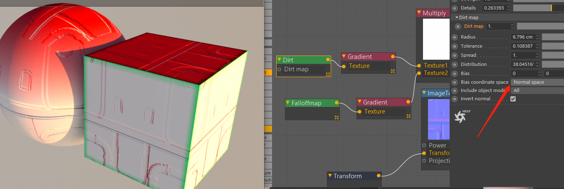
Task: Toggle the Bias animation circle
Action: click(454, 73)
